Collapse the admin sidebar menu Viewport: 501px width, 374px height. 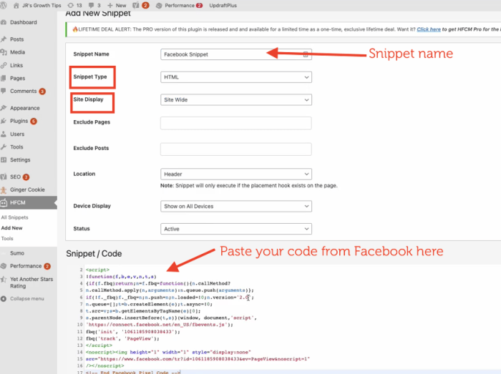coord(26,298)
